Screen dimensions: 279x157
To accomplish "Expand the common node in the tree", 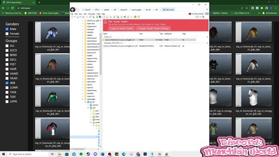I will coord(88,105).
